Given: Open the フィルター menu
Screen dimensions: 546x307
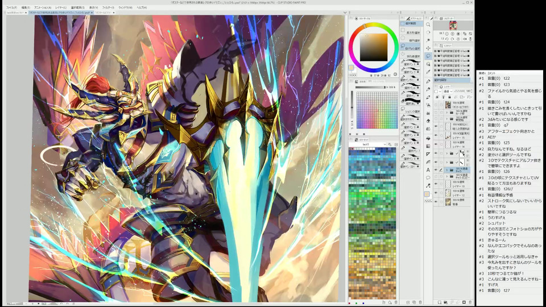Looking at the screenshot, I should pos(108,7).
